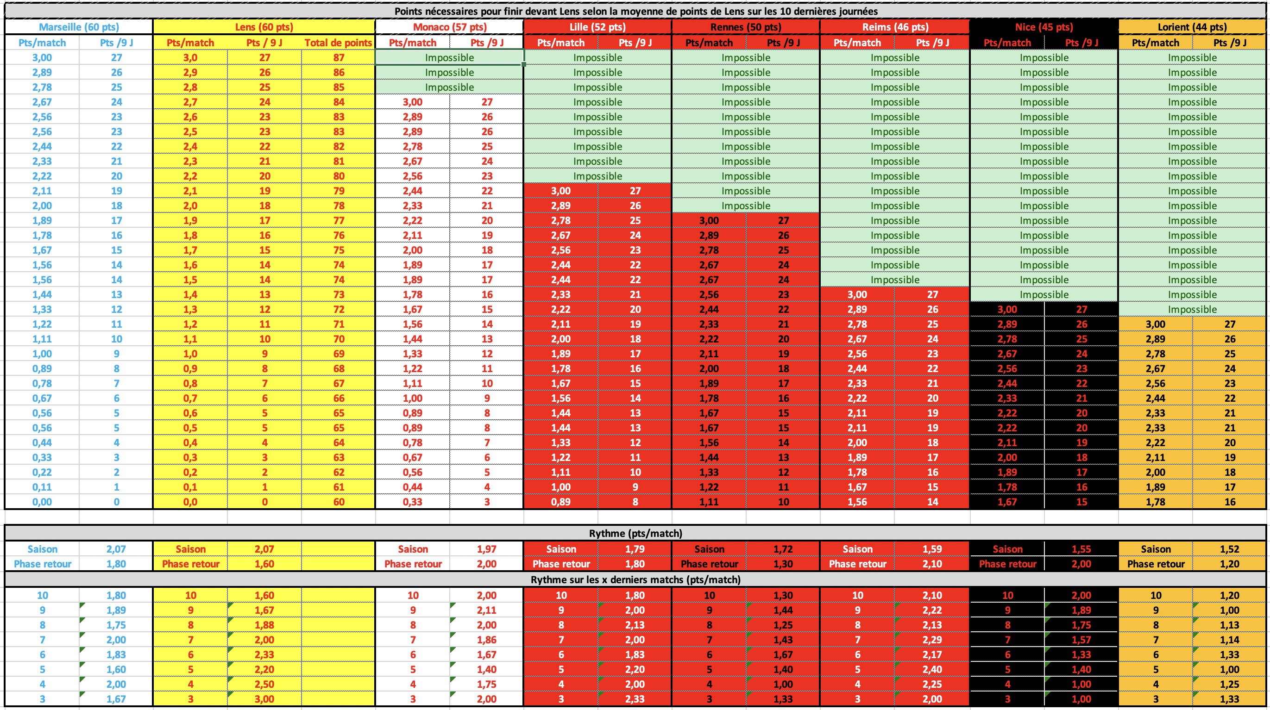The height and width of the screenshot is (710, 1270).
Task: Select Reims Saison value '1,59'
Action: coord(932,549)
